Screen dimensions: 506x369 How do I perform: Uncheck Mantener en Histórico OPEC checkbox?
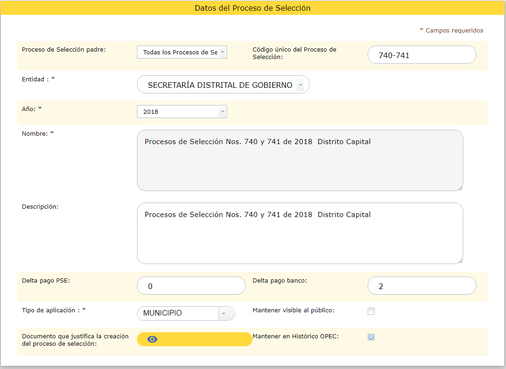[x=371, y=337]
